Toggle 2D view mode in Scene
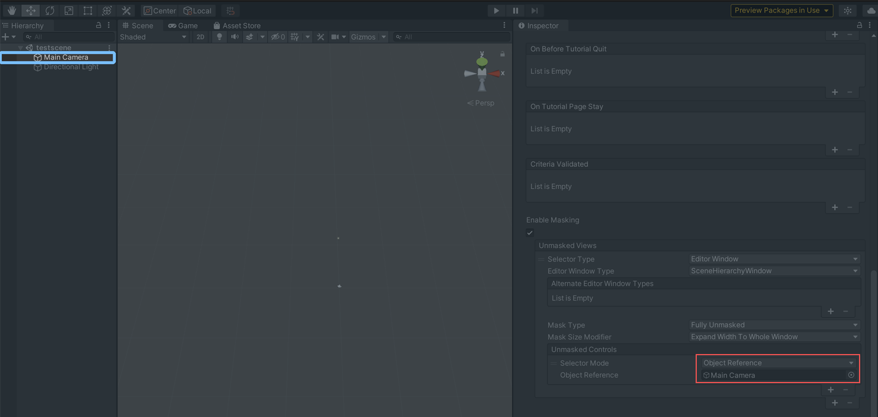This screenshot has width=878, height=417. pos(200,37)
